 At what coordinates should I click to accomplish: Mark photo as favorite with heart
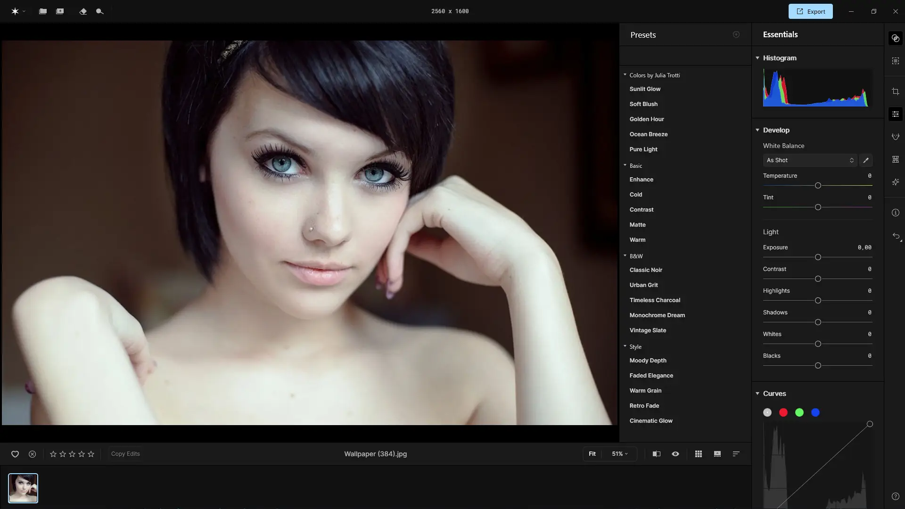click(15, 454)
